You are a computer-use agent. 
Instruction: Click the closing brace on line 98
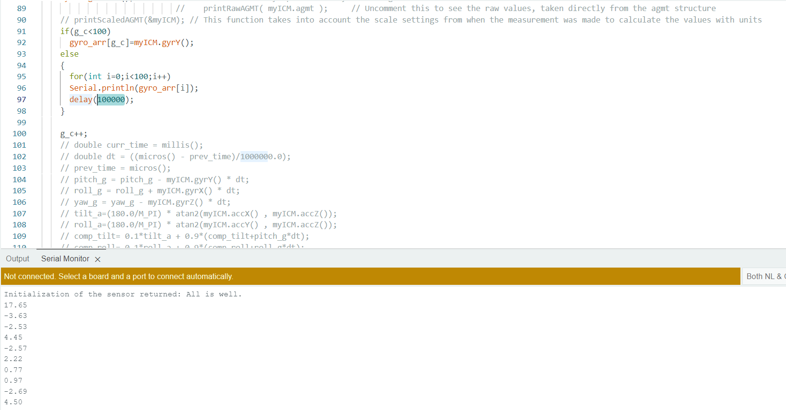coord(62,111)
